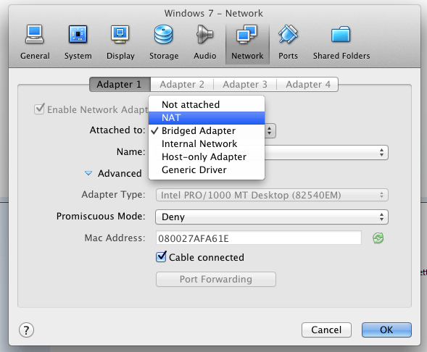427x352 pixels.
Task: Open the Ports settings section
Action: [x=288, y=43]
